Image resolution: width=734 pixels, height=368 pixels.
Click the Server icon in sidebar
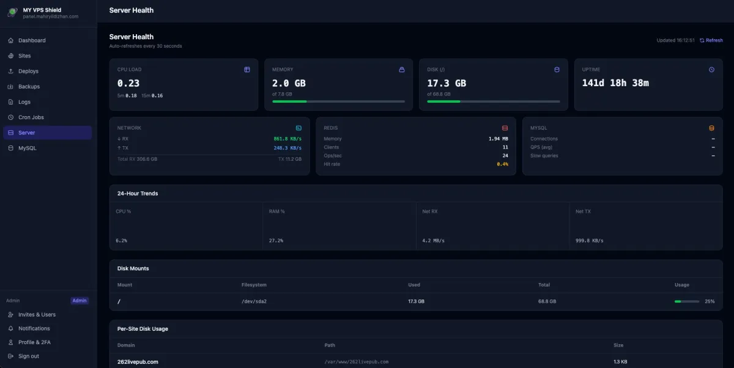coord(11,133)
